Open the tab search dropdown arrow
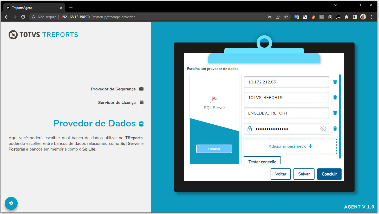This screenshot has width=379, height=214. 335,5
